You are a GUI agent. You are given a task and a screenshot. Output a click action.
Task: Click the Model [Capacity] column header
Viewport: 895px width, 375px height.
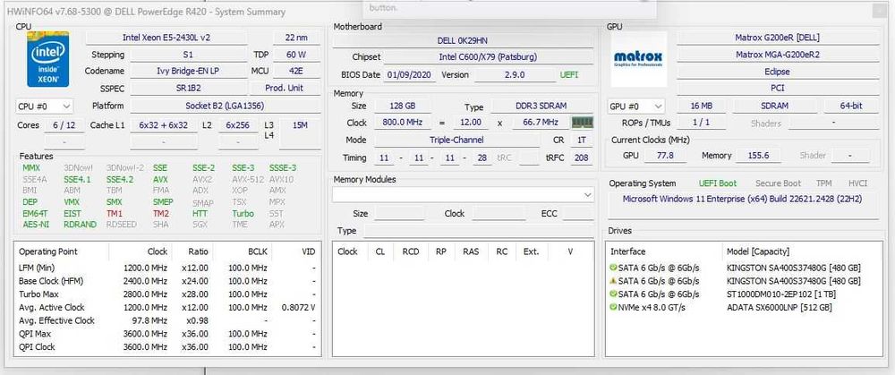click(757, 251)
